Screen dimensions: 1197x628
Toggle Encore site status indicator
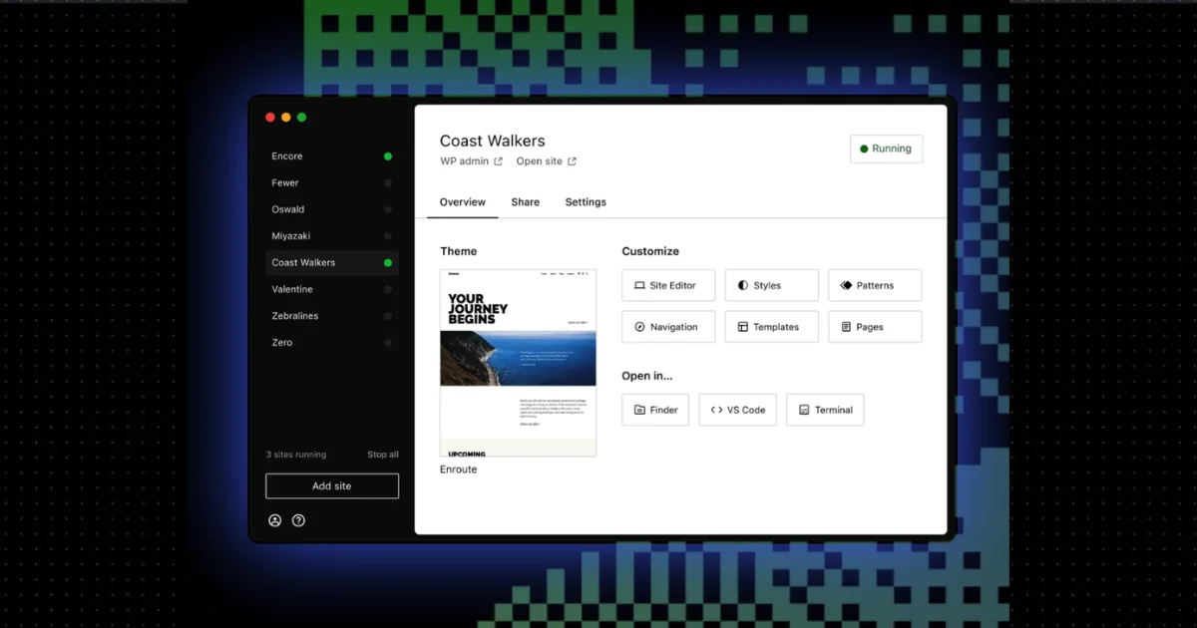tap(388, 157)
